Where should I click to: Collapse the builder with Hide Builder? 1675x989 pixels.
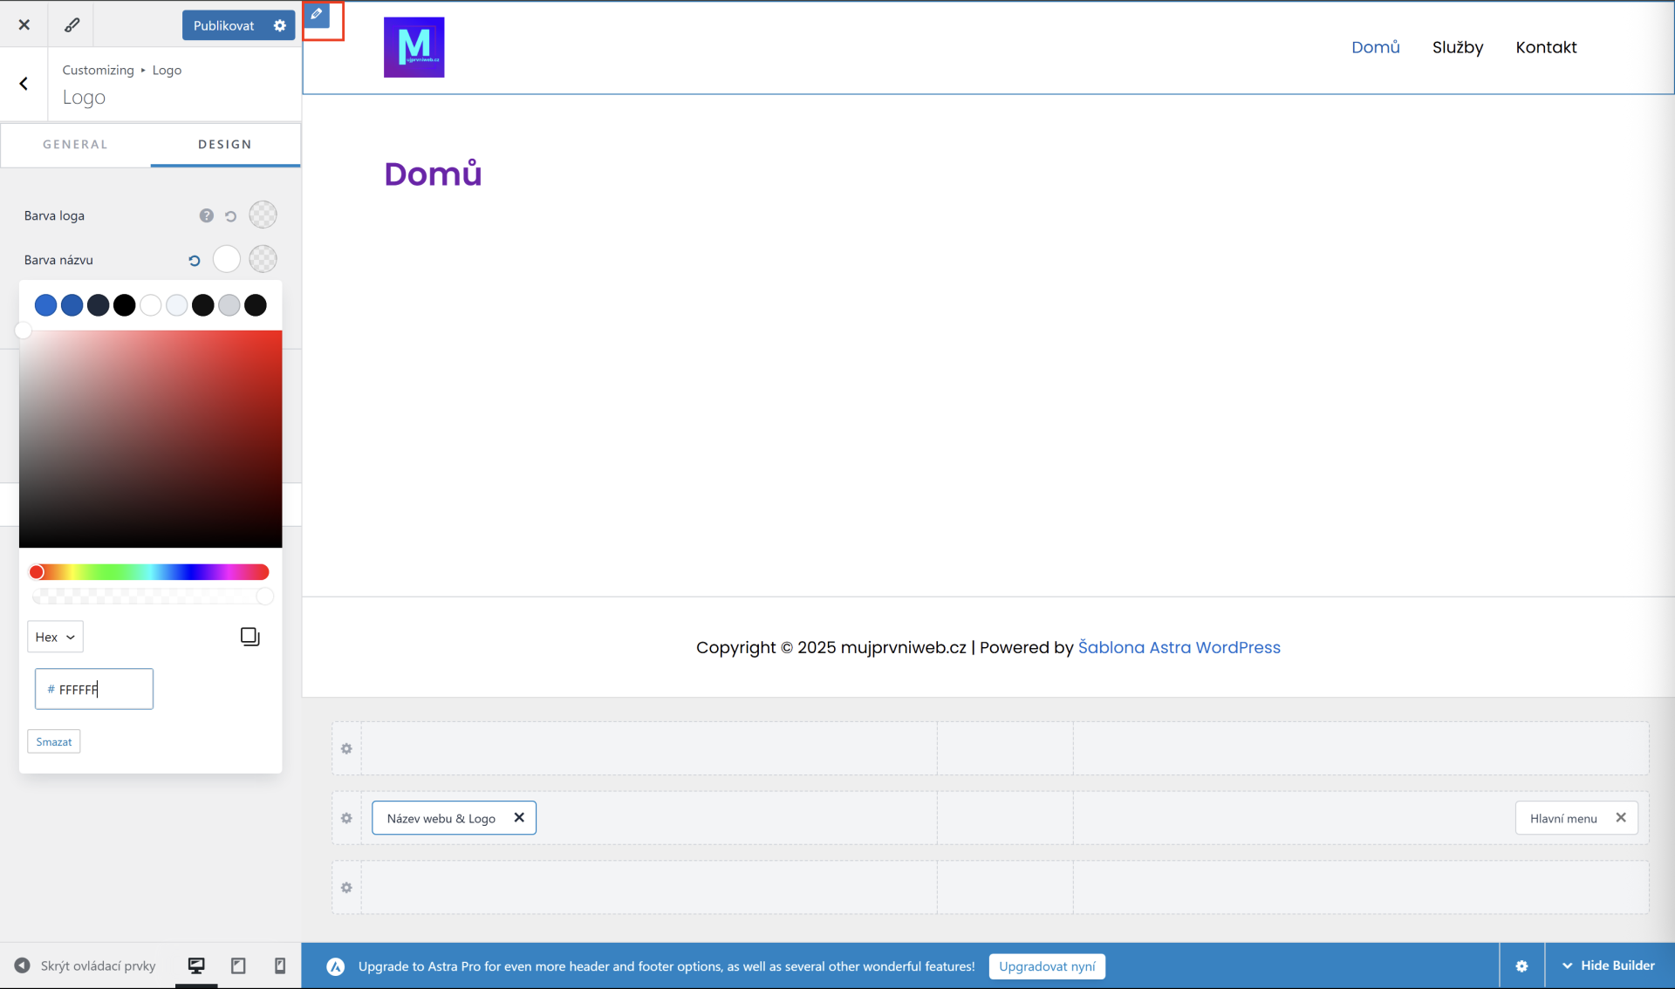click(x=1608, y=965)
